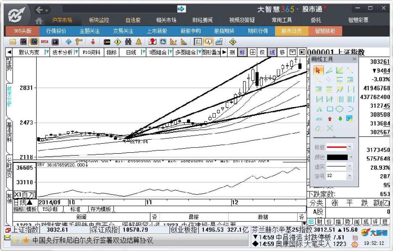The height and width of the screenshot is (251, 393).
Task: Click the X1百万 volume unit box
Action: (x=24, y=195)
